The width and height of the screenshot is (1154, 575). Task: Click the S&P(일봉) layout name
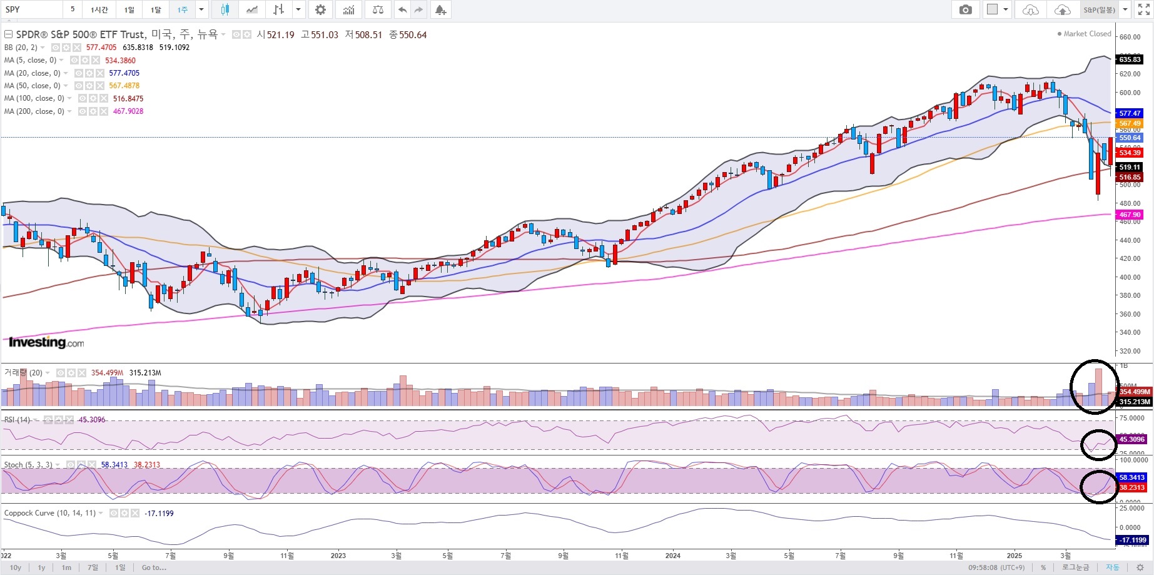click(1100, 9)
